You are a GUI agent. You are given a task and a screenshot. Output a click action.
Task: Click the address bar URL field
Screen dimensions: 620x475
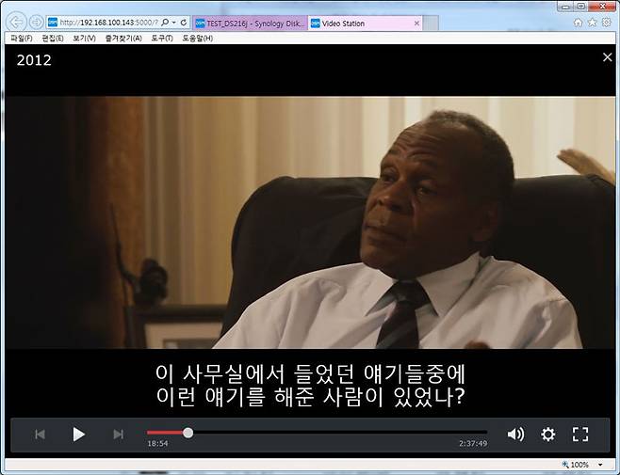(x=108, y=23)
